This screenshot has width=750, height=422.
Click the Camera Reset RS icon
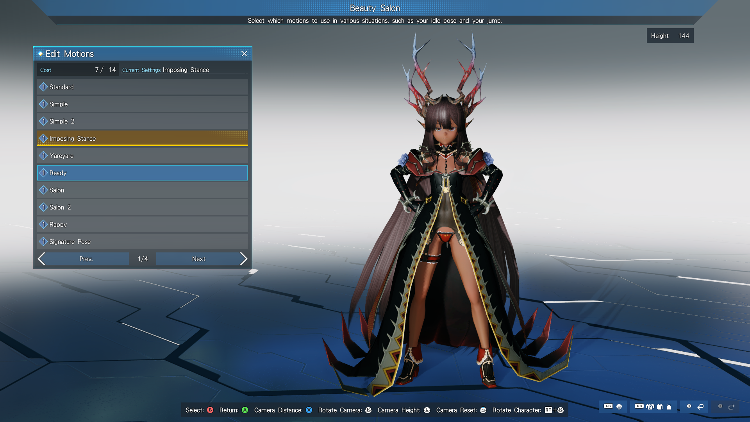pos(483,410)
